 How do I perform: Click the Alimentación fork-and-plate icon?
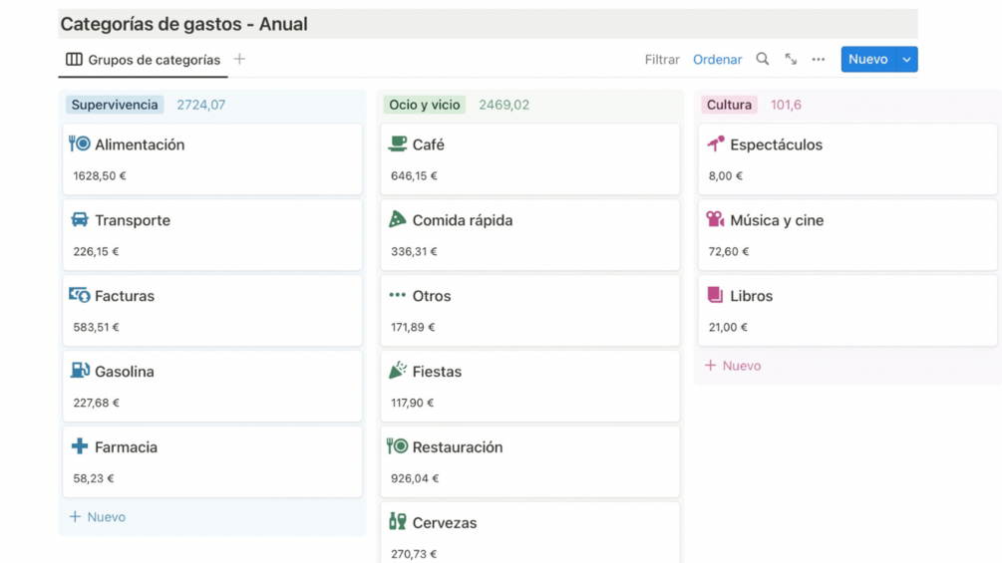point(80,144)
